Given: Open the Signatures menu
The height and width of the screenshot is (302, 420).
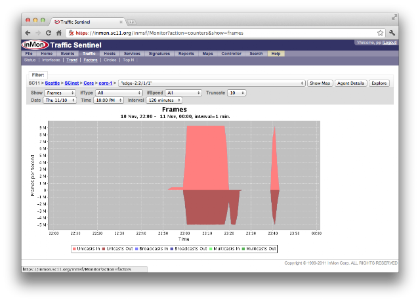Looking at the screenshot, I should point(159,54).
